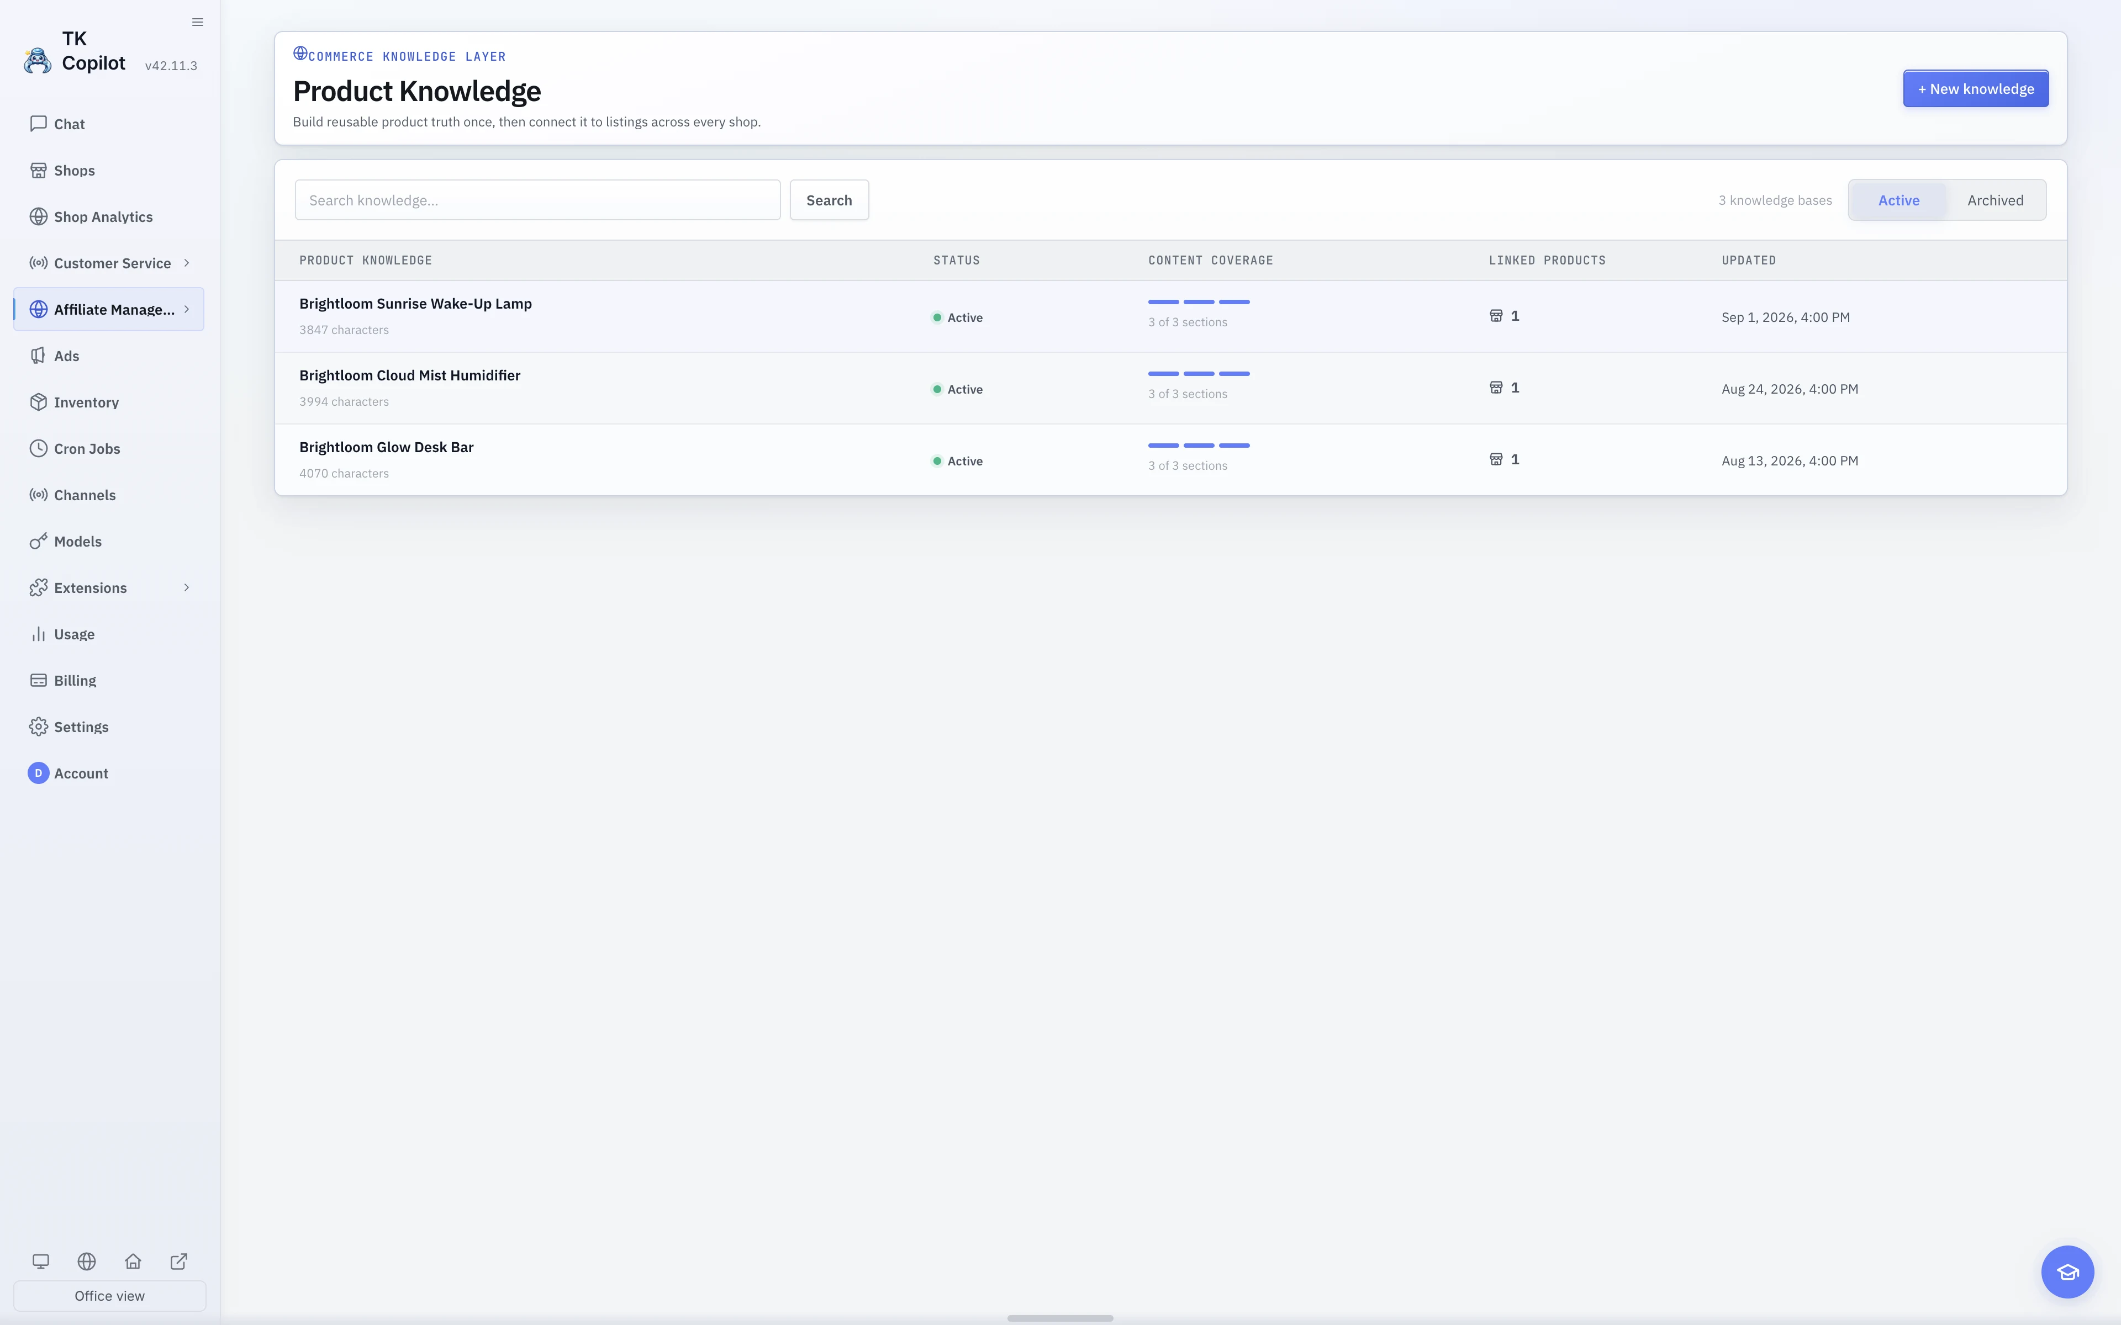Collapse the sidebar with the hamburger icon
The height and width of the screenshot is (1325, 2121).
(x=197, y=22)
